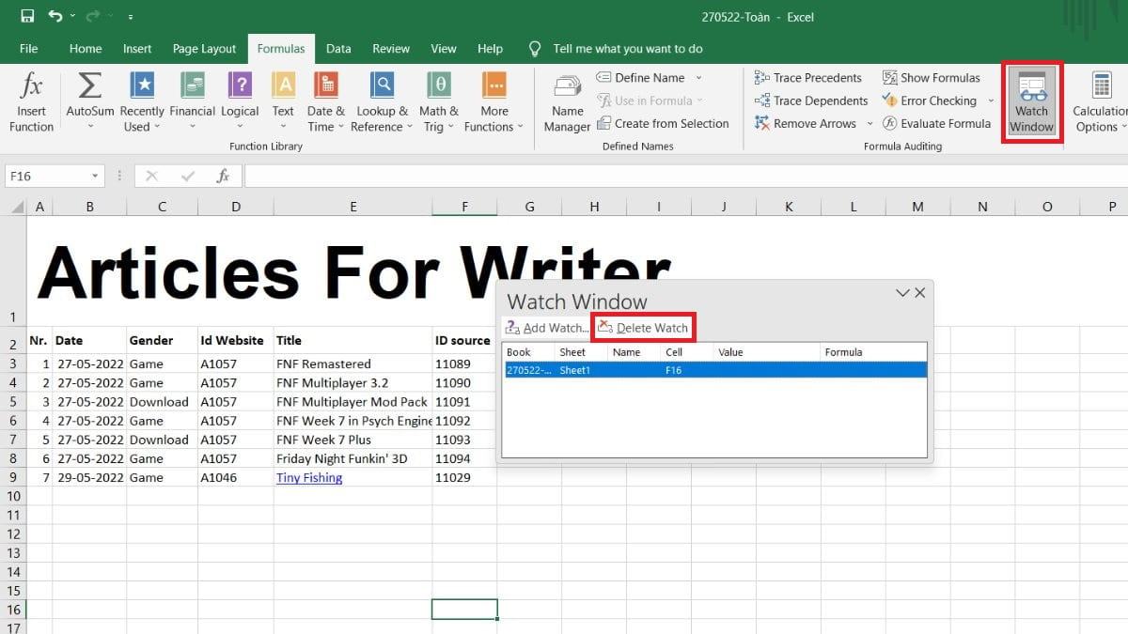Image resolution: width=1128 pixels, height=634 pixels.
Task: Click Delete Watch in Watch Window
Action: coord(643,328)
